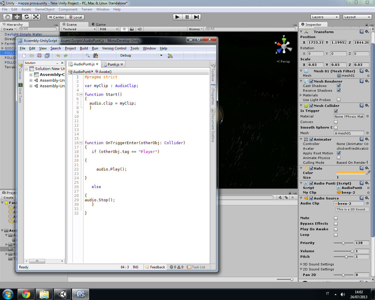
Task: Create new file in MonoDevelop toolbar
Action: click(24, 55)
